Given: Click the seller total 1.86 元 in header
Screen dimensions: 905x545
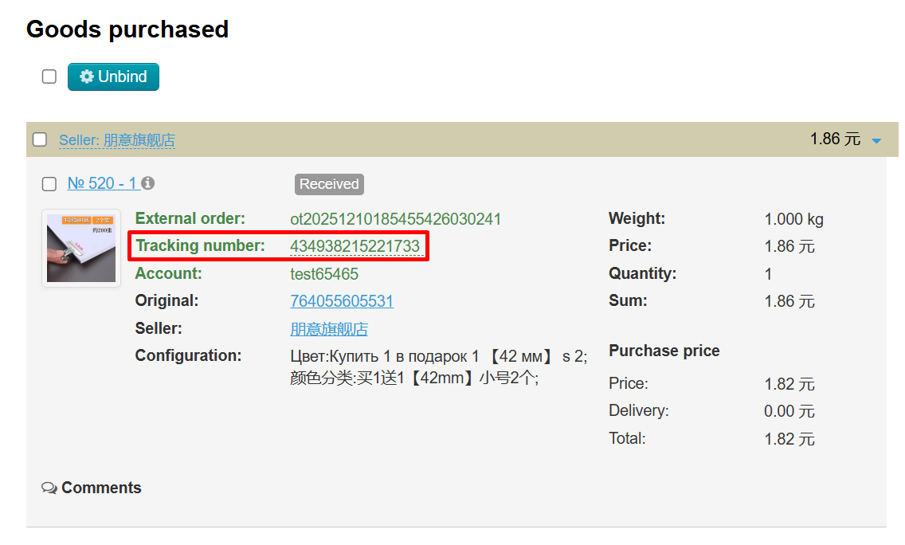Looking at the screenshot, I should 835,139.
